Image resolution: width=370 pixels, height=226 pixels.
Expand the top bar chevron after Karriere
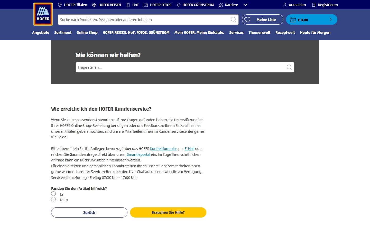pos(245,5)
